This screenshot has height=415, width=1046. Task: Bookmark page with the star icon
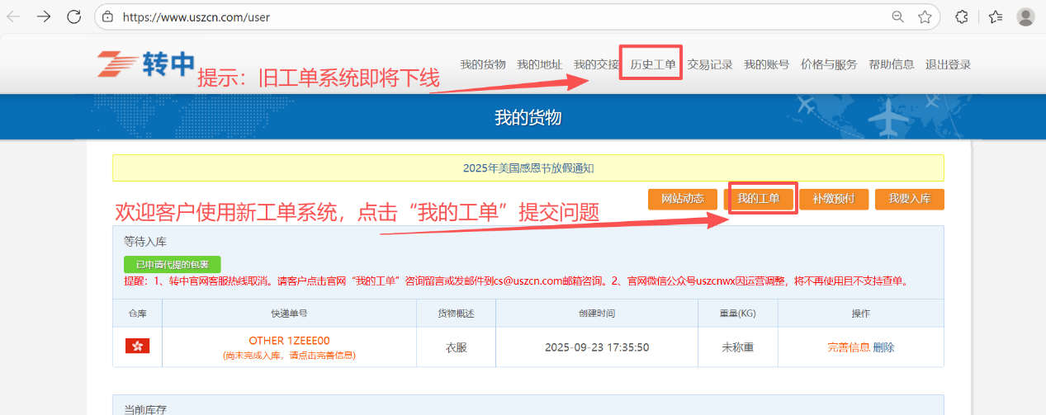[925, 17]
